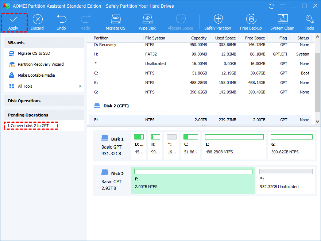Select Migrate OS to SSD wizard

[34, 53]
